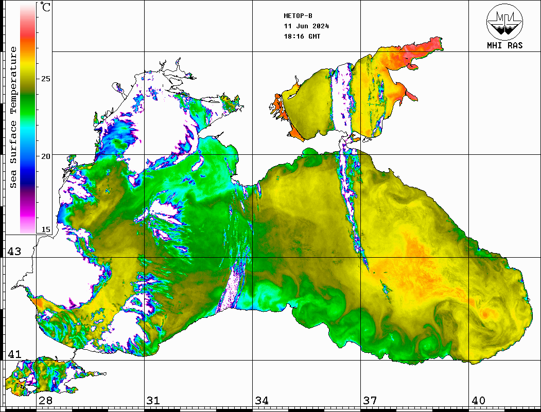Click longitude label '37'
The width and height of the screenshot is (541, 412).
[370, 401]
